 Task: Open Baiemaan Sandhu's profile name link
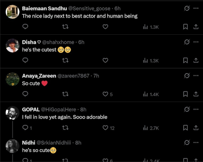click(44, 9)
